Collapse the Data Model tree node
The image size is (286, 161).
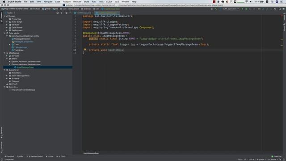[4, 33]
